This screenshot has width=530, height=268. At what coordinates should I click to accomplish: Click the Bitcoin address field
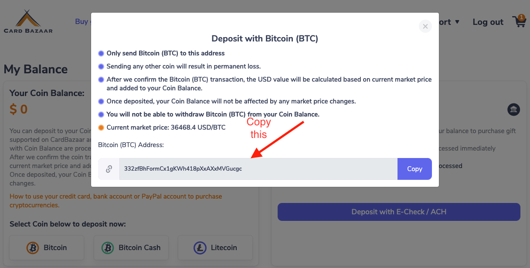pyautogui.click(x=258, y=169)
